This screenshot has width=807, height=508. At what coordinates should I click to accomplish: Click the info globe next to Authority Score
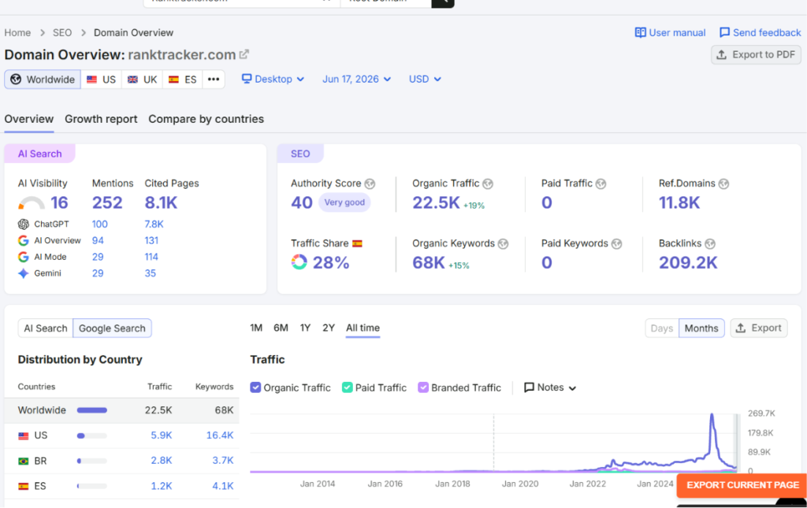coord(370,184)
